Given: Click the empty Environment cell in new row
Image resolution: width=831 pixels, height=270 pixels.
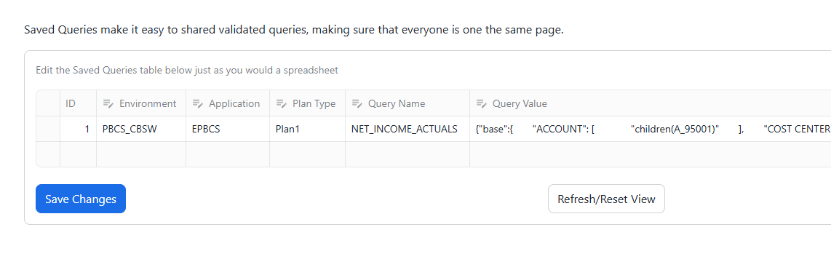Looking at the screenshot, I should point(141,154).
